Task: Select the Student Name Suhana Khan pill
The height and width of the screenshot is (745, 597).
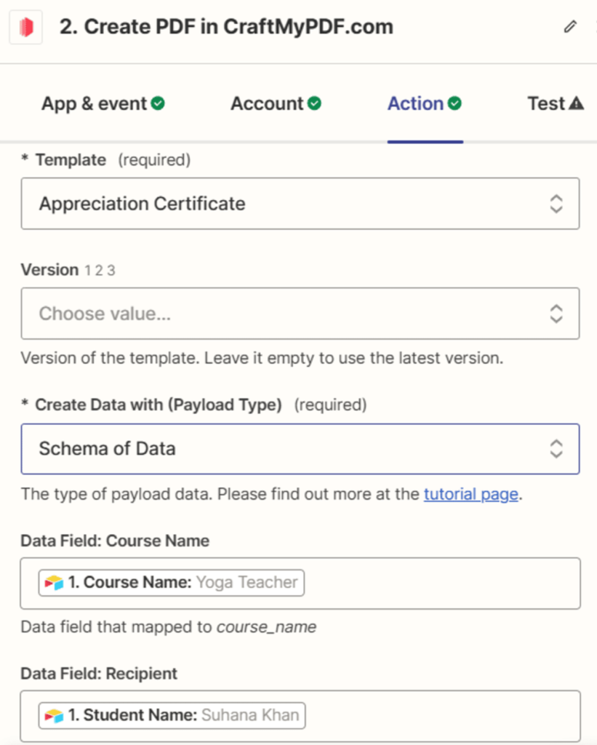Action: [172, 716]
